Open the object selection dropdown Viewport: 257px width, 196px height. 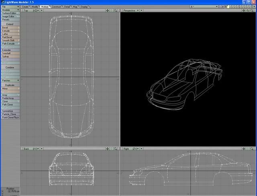204,7
